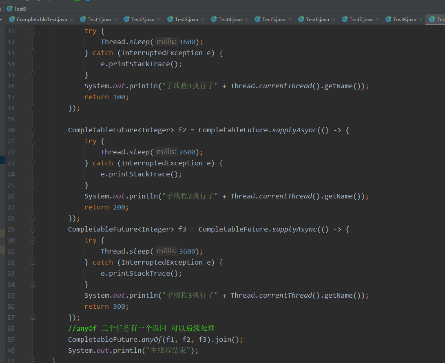This screenshot has width=445, height=363.
Task: Collapse the f2 lambda at line 20
Action: 33,130
